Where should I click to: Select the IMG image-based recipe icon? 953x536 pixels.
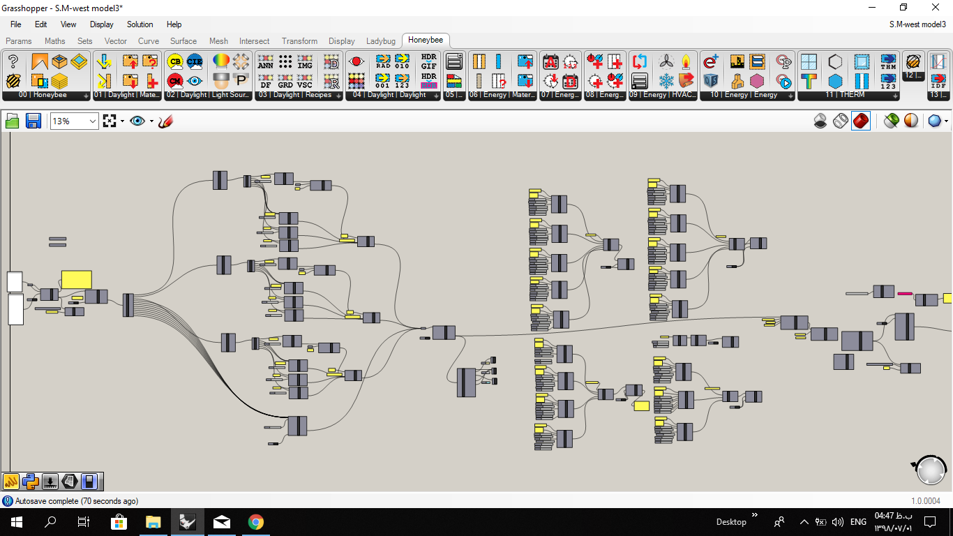tap(305, 62)
